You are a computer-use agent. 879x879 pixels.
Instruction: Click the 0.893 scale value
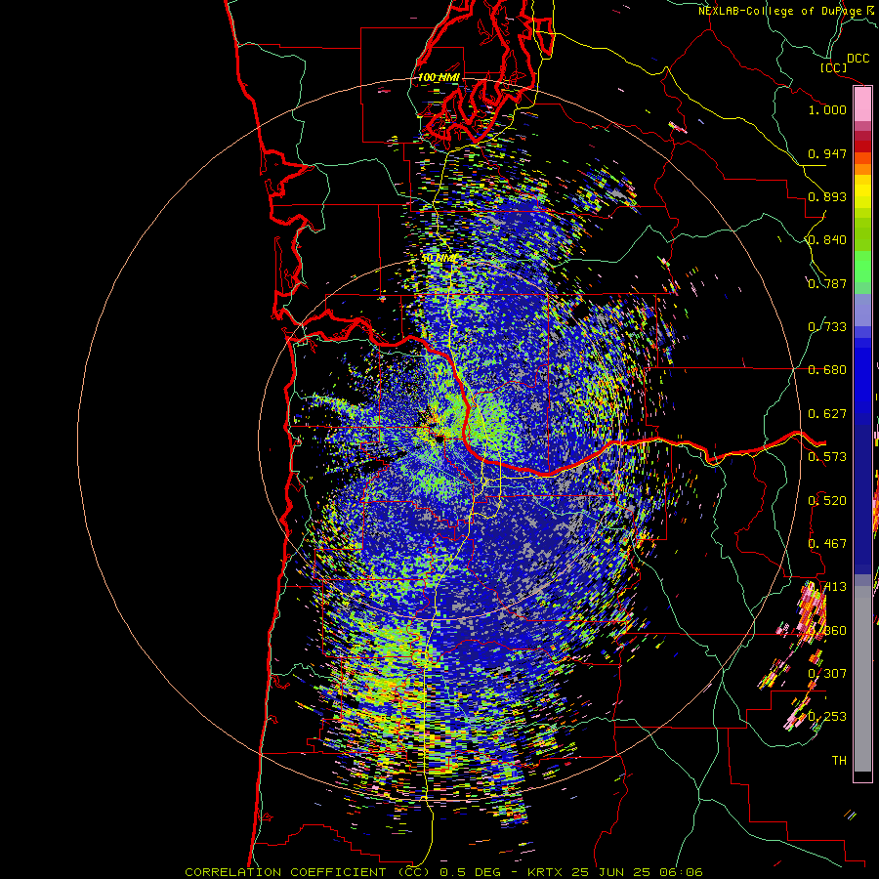(x=827, y=196)
